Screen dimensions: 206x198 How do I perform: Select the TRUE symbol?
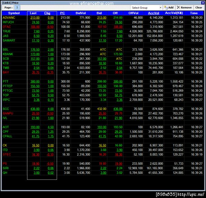coord(7,31)
